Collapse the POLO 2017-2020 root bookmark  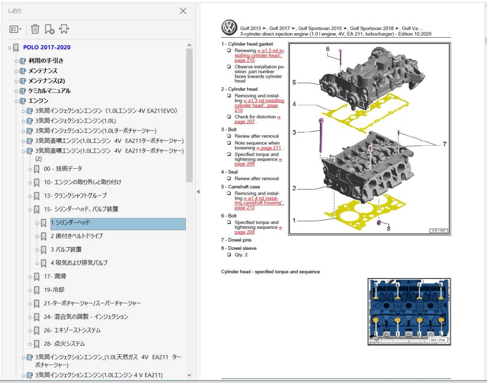tap(9, 47)
